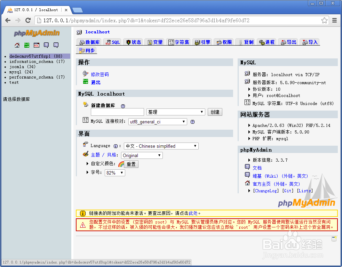Open the 整理 collation dropdown

176,112
